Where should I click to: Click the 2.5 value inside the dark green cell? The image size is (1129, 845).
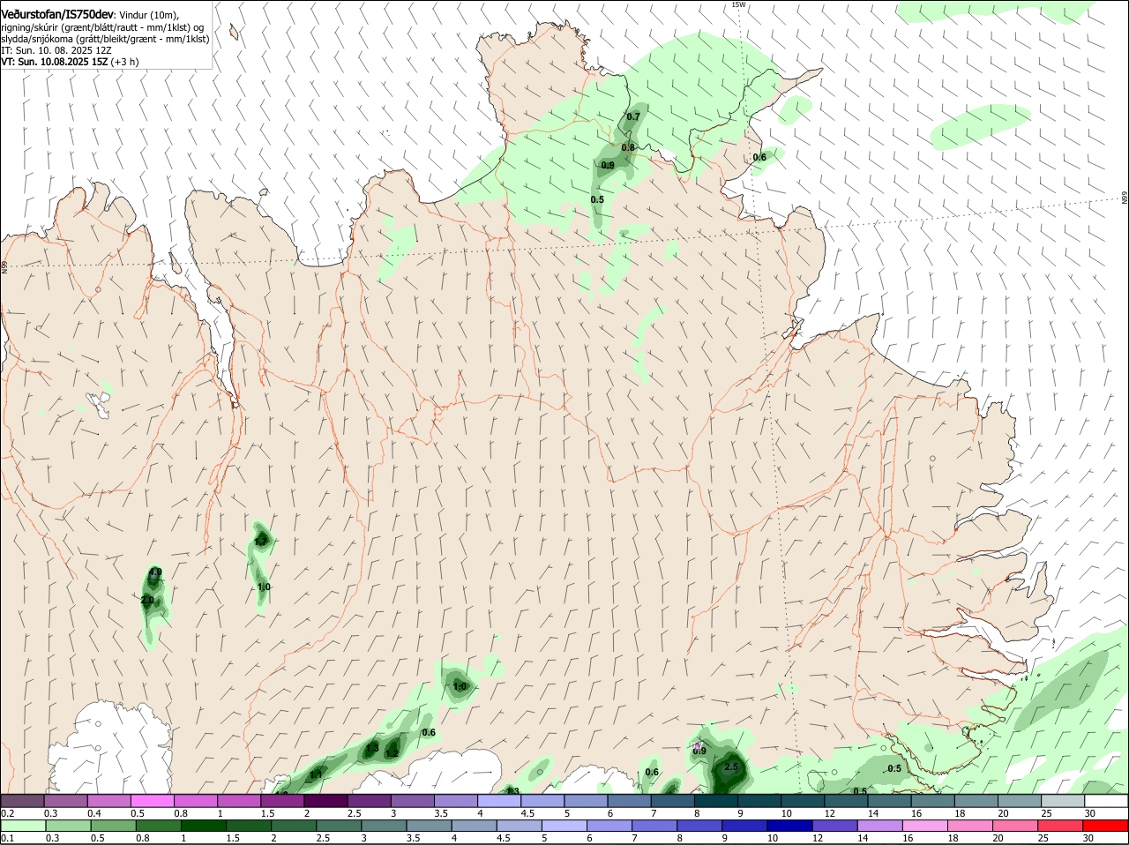pos(731,767)
